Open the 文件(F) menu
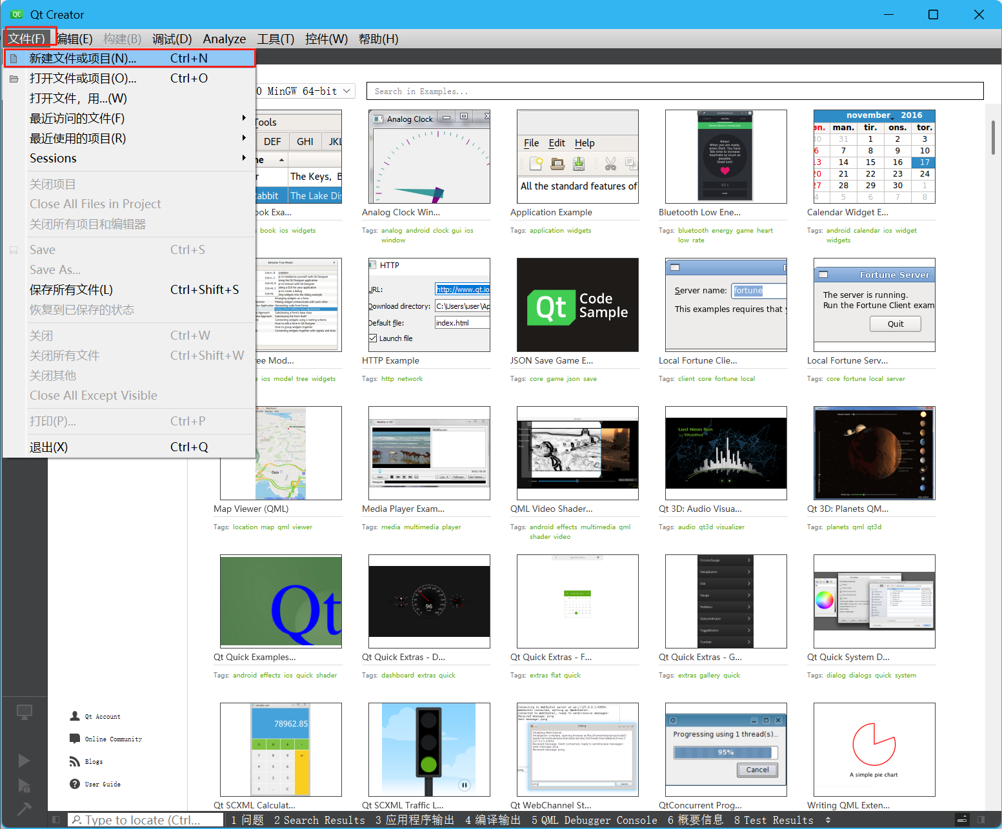Screen dimensions: 1002x829 [26, 39]
